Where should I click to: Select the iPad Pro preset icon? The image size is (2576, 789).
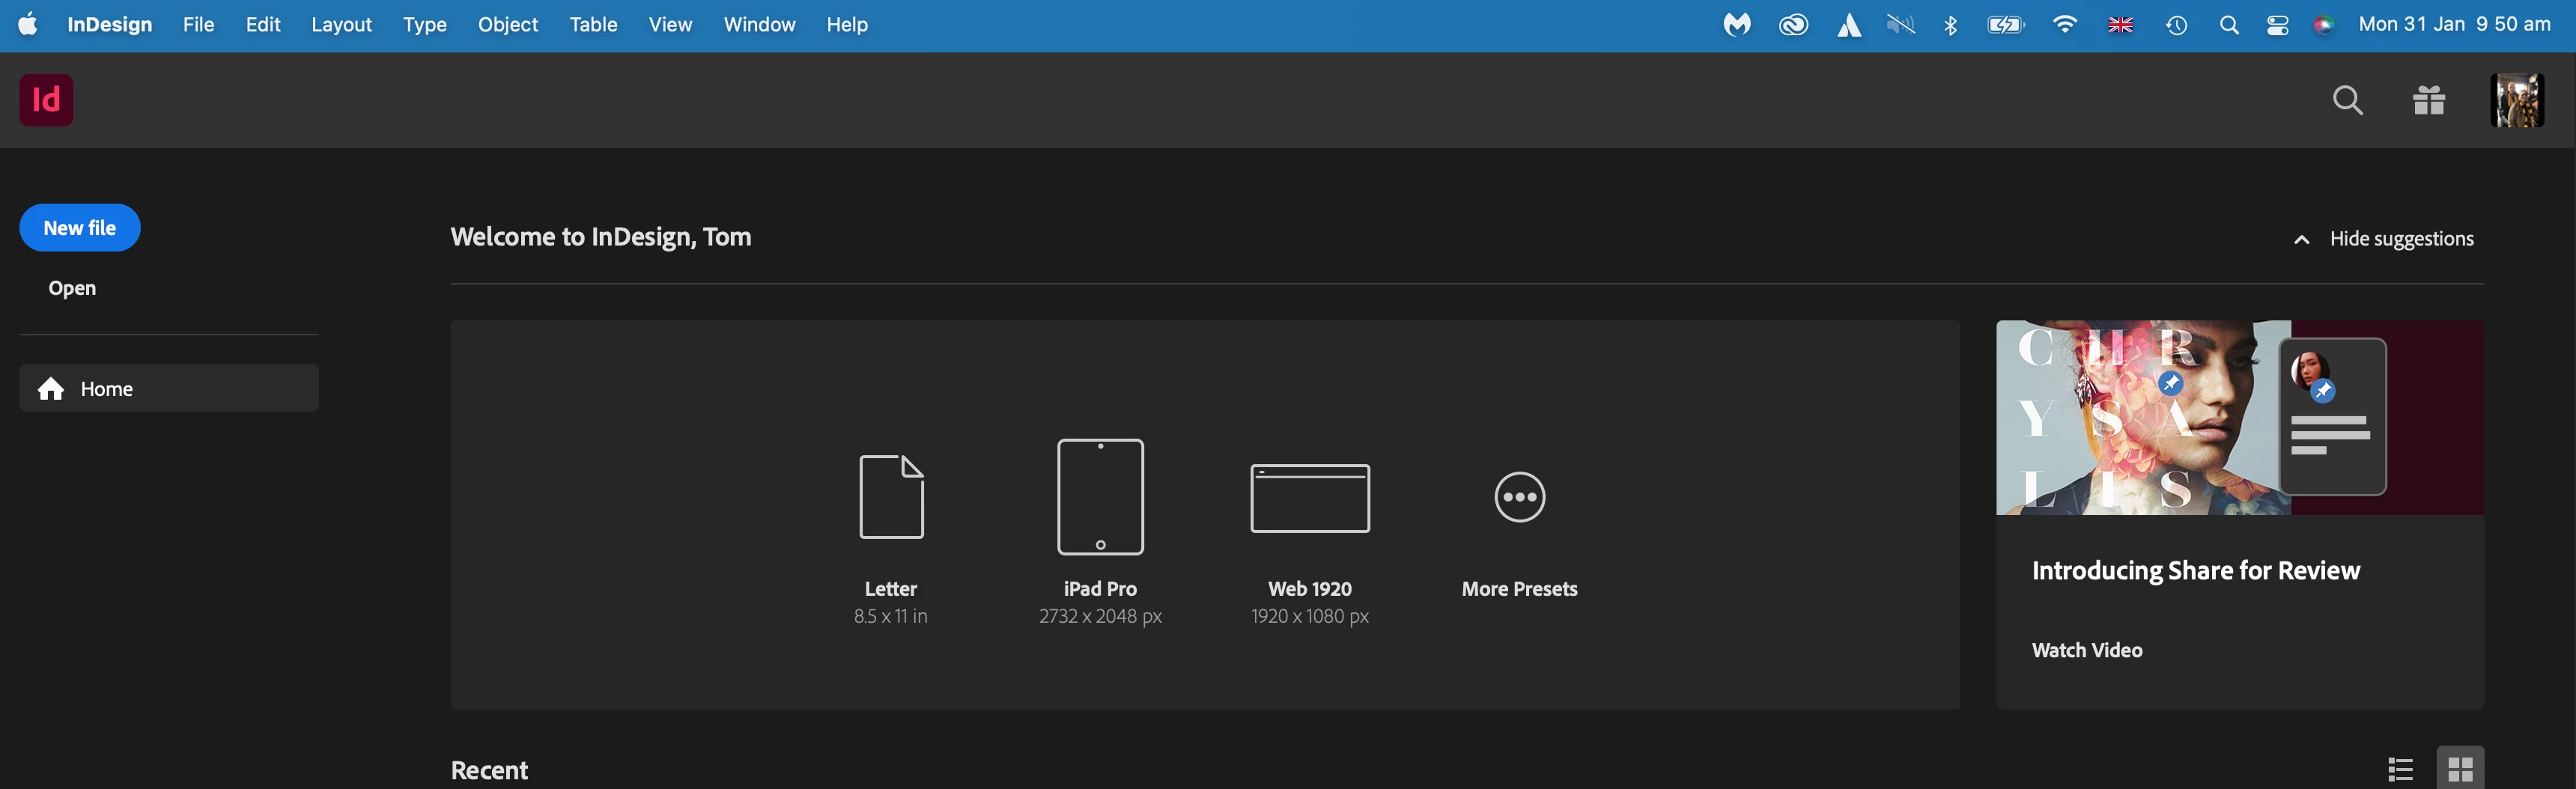tap(1100, 497)
